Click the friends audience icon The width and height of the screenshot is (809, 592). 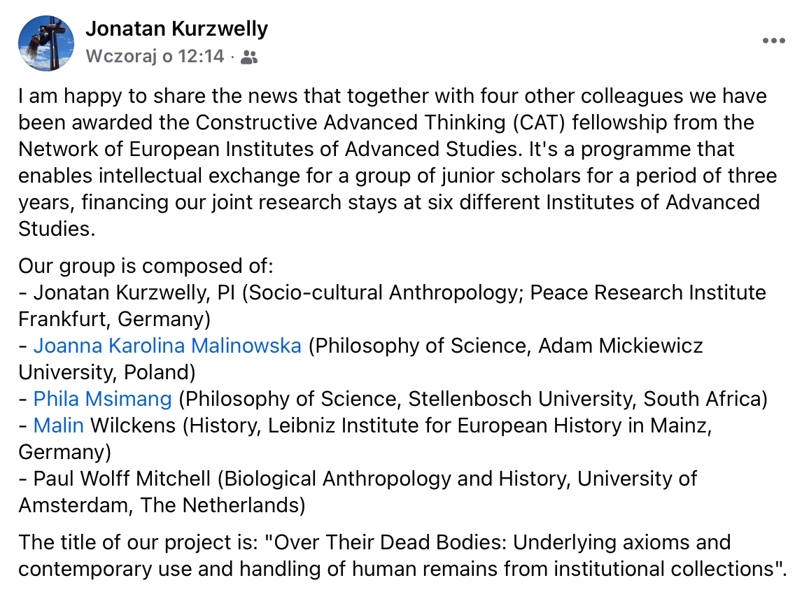tap(248, 57)
